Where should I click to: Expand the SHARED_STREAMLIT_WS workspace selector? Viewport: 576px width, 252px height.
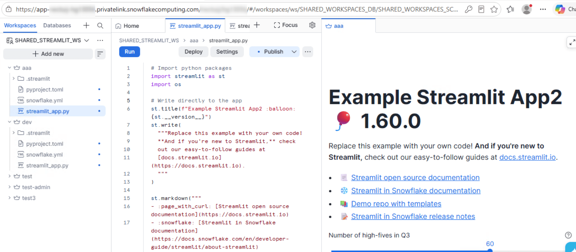[87, 40]
